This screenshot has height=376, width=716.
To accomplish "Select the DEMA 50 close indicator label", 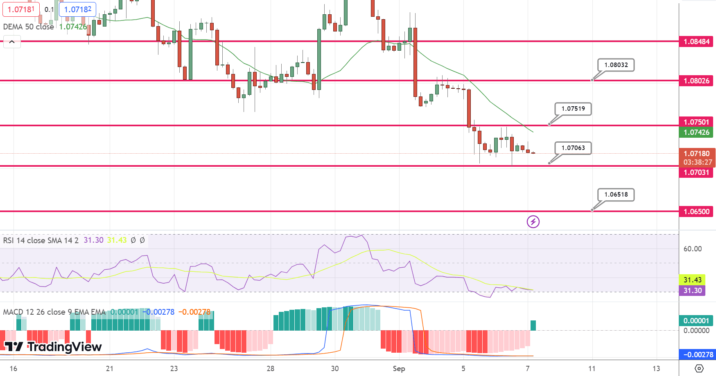I will pyautogui.click(x=29, y=27).
